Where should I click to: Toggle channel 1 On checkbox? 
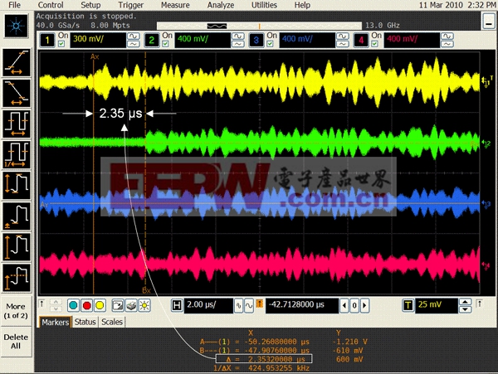pyautogui.click(x=61, y=44)
